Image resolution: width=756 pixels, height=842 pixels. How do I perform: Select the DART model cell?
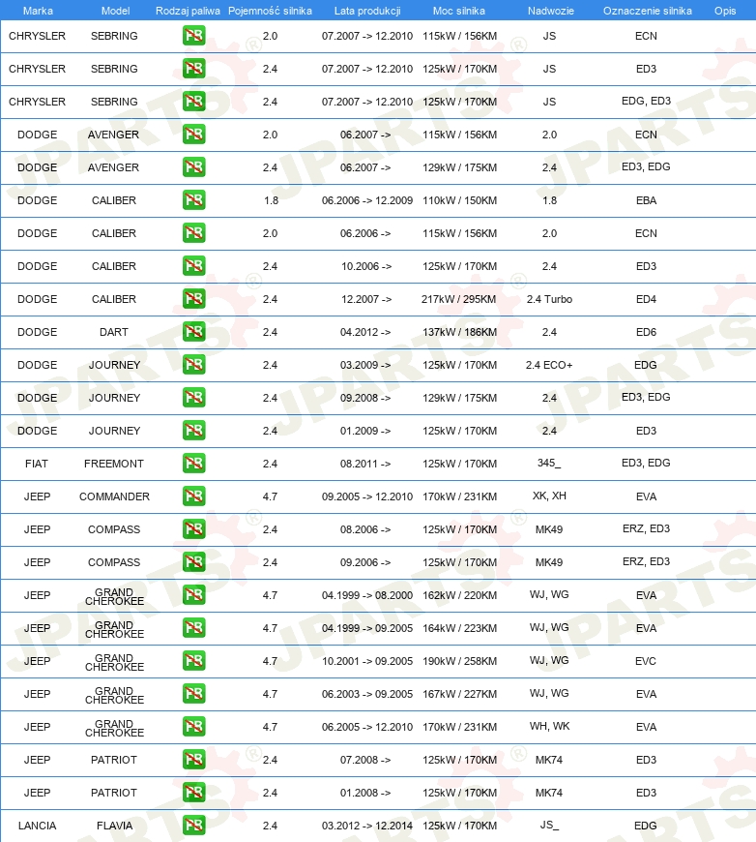pyautogui.click(x=114, y=332)
